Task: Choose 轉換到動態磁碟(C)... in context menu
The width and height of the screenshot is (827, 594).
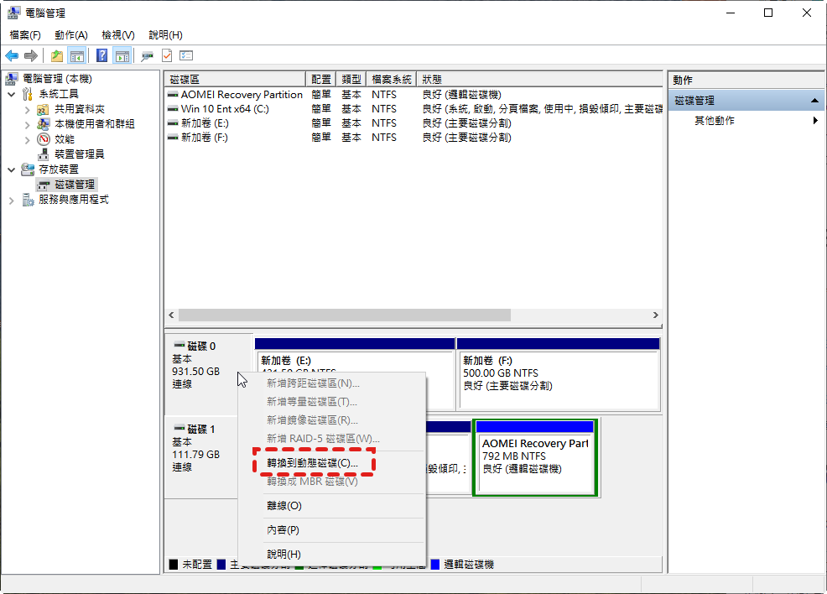Action: tap(332, 463)
